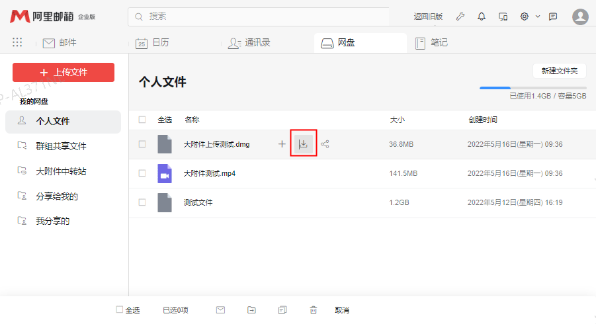Click the 名称 column header
The image size is (596, 324).
point(192,120)
